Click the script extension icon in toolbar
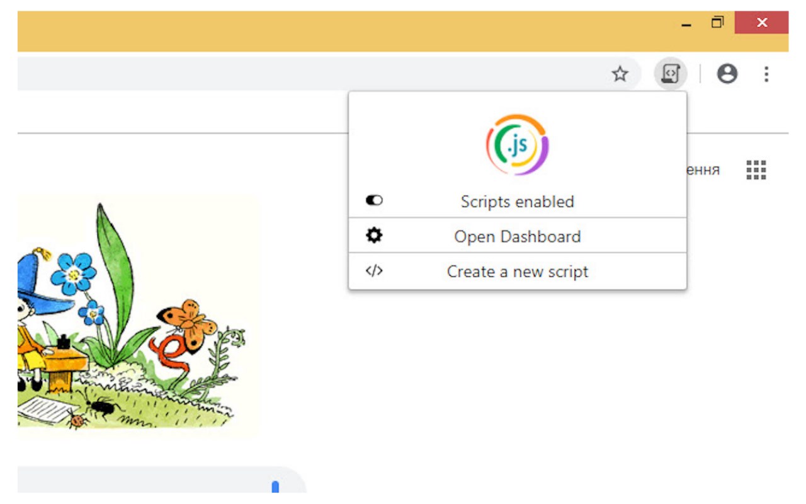This screenshot has height=504, width=806. pos(670,74)
